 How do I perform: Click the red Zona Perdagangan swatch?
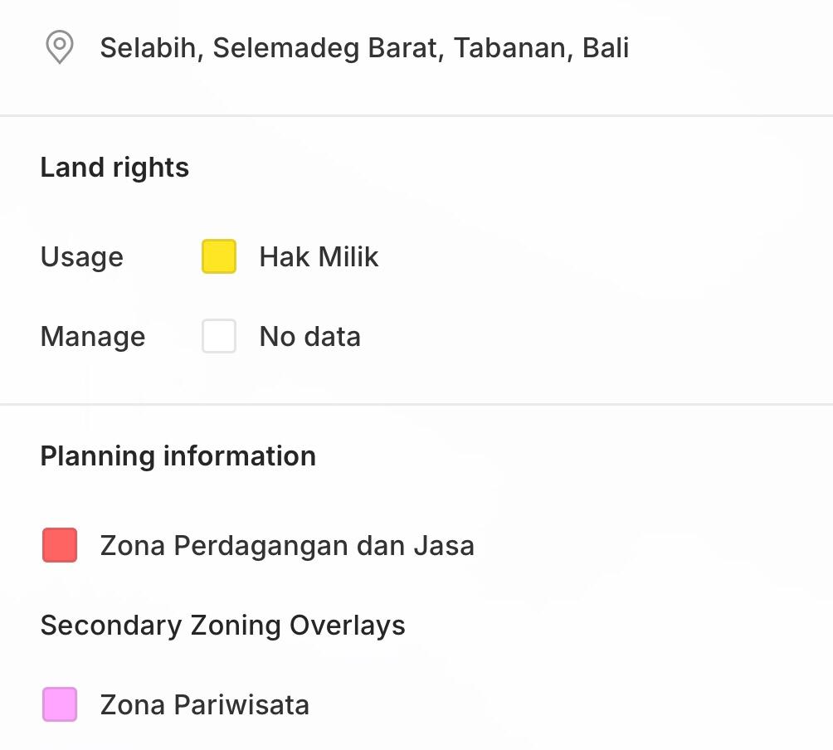click(60, 545)
